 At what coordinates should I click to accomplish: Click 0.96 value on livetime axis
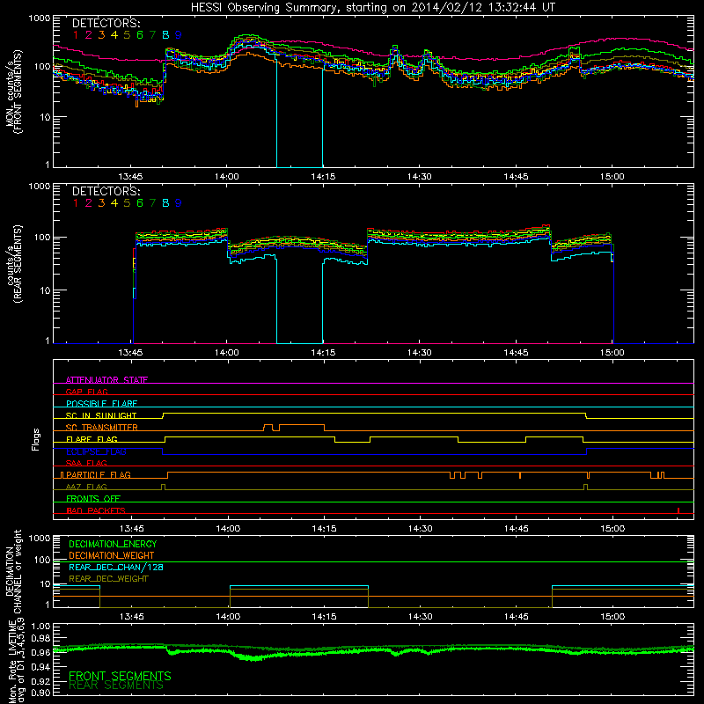[x=40, y=652]
